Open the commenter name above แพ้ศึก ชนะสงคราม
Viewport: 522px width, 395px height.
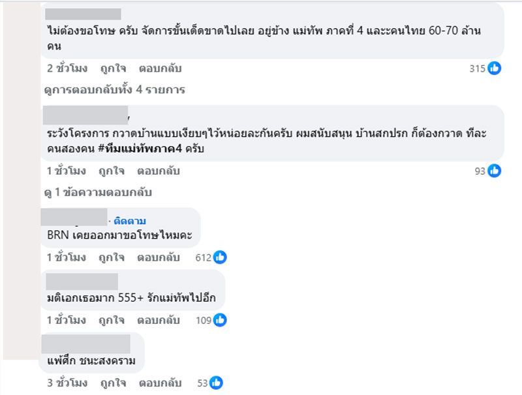[x=85, y=344]
